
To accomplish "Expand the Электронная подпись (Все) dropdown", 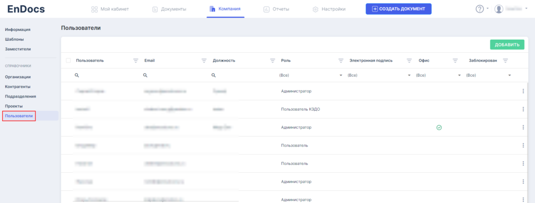I will click(379, 75).
